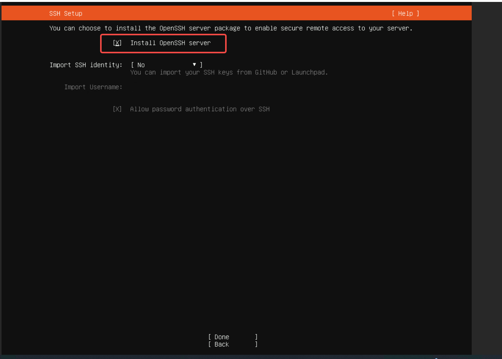502x359 pixels.
Task: Click the opening bracket of Back button
Action: pyautogui.click(x=210, y=344)
